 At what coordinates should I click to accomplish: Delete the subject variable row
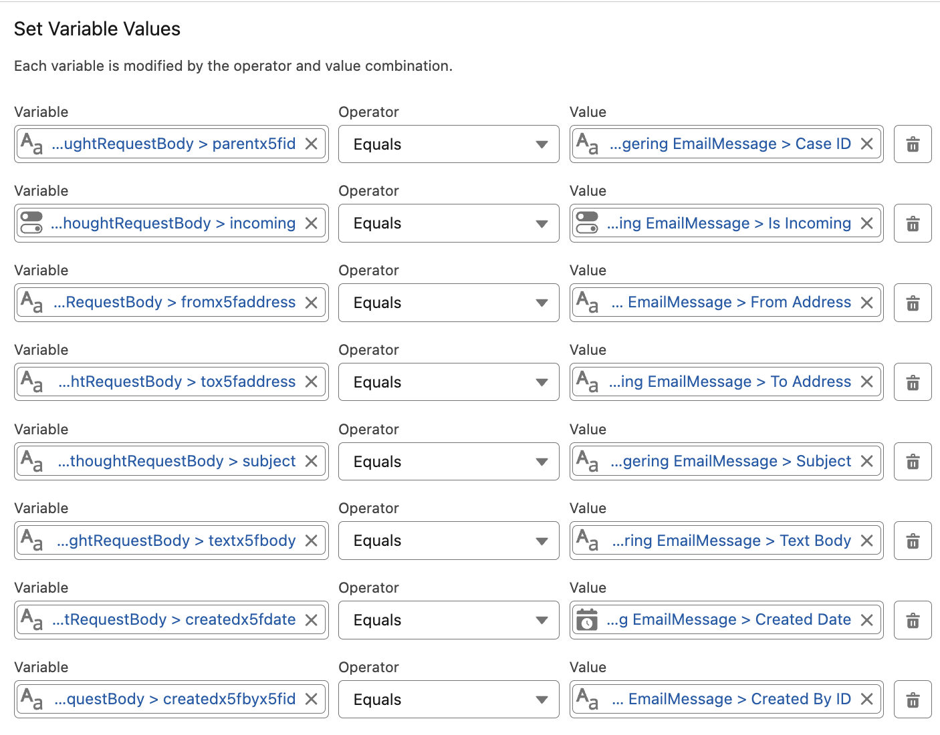click(913, 462)
